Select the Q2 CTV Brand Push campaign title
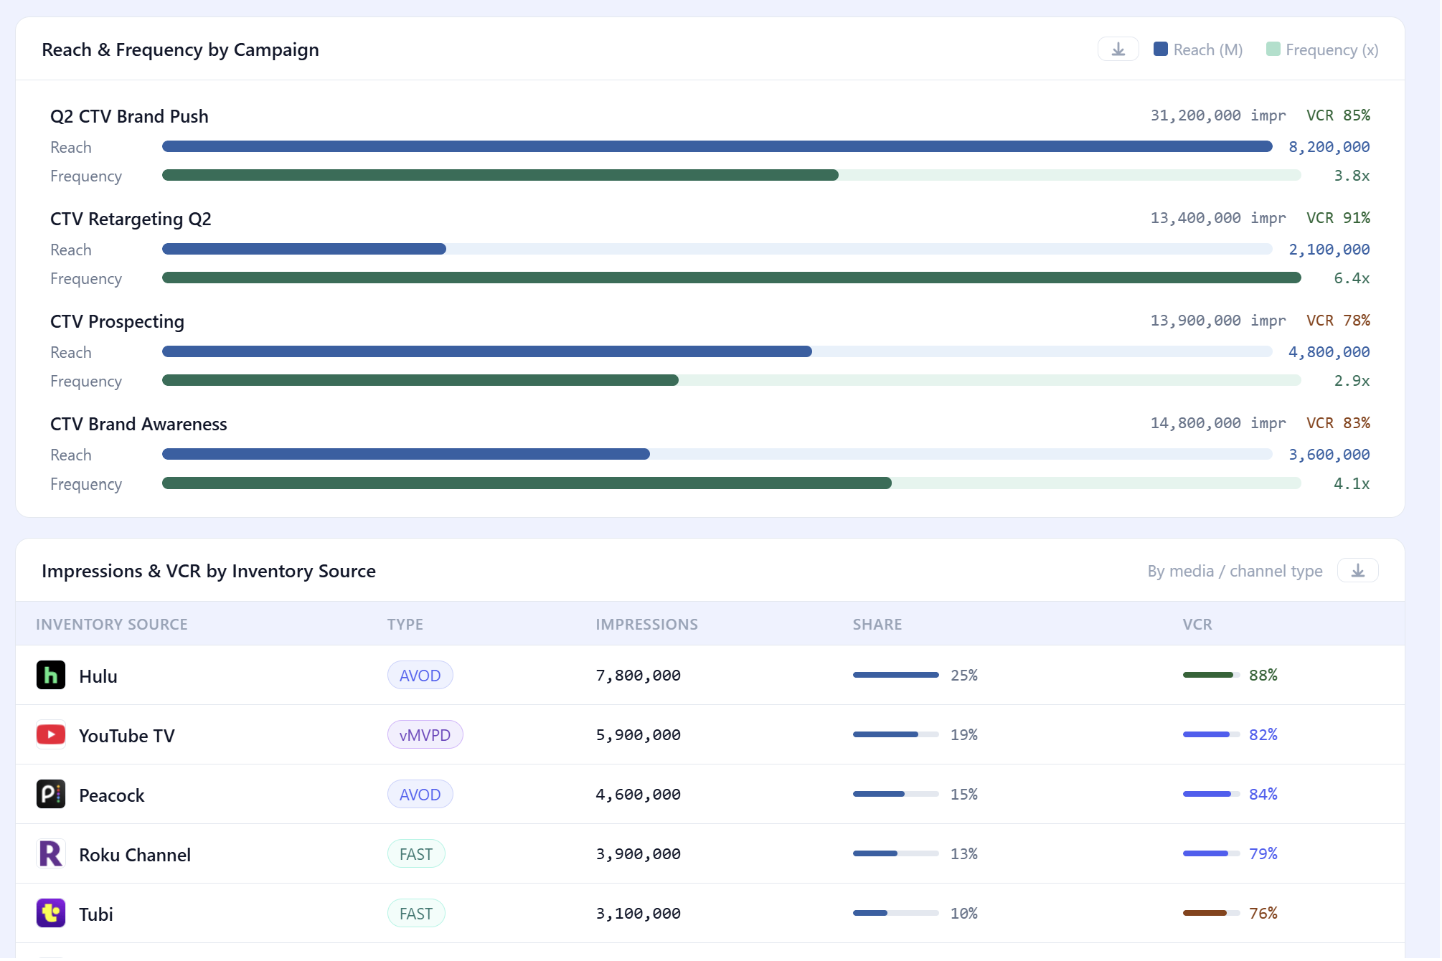1442x961 pixels. pyautogui.click(x=129, y=117)
